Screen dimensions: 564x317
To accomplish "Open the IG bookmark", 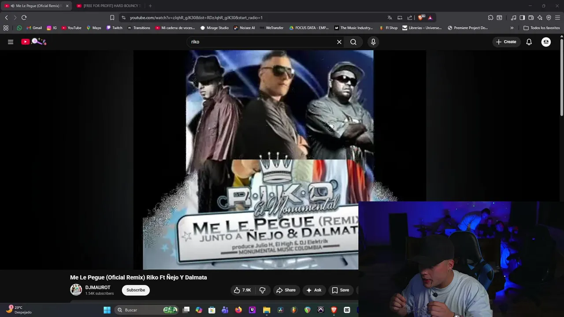I will pyautogui.click(x=52, y=28).
